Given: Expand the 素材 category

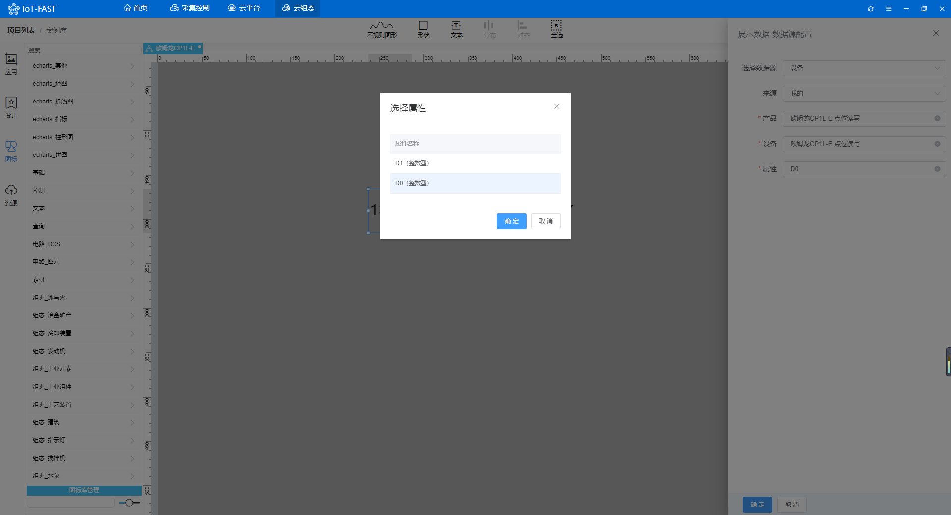Looking at the screenshot, I should pyautogui.click(x=83, y=280).
